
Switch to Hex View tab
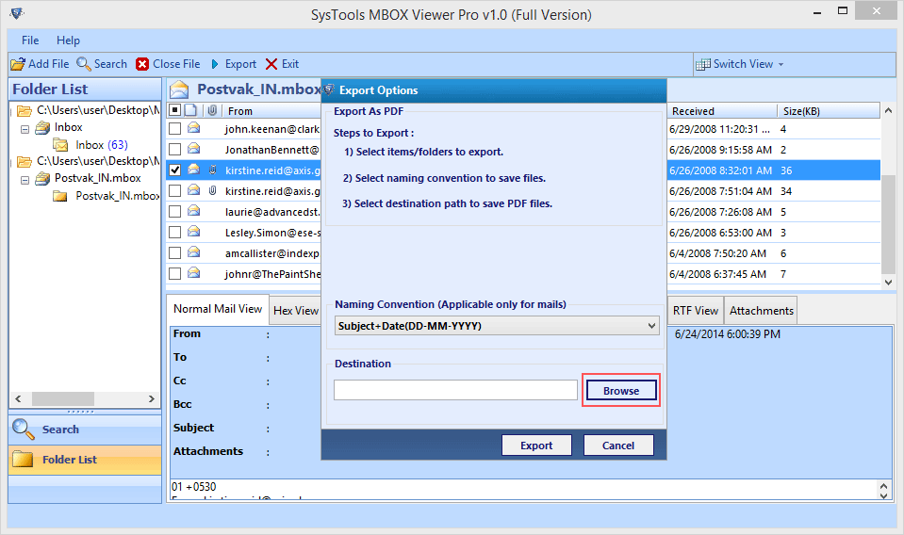tap(296, 311)
